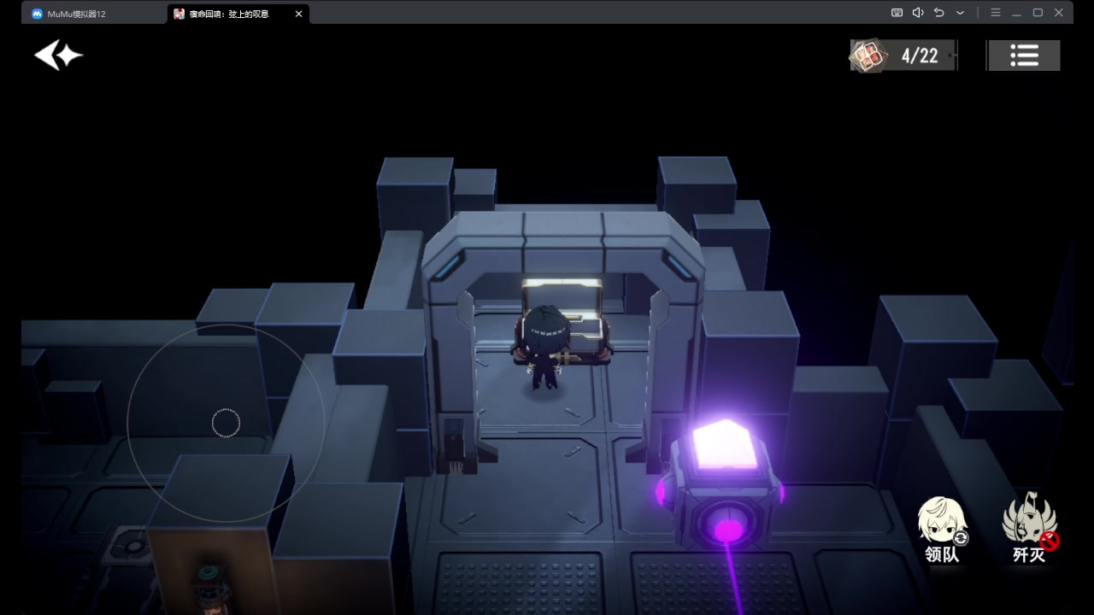1094x615 pixels.
Task: Toggle the red prohibited badge on 歼灭
Action: [x=1050, y=540]
